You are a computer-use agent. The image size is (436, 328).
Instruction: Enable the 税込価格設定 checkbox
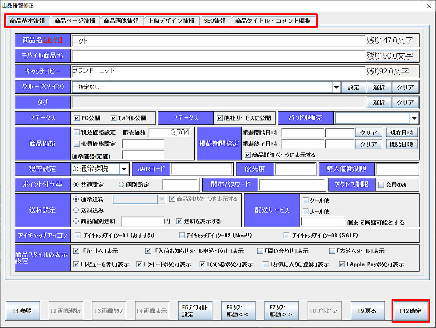click(x=77, y=132)
